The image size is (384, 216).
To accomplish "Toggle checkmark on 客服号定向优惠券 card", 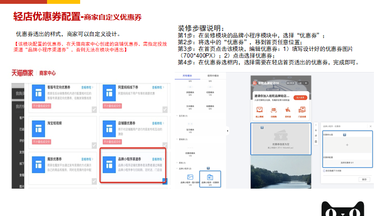I will coord(94,109).
